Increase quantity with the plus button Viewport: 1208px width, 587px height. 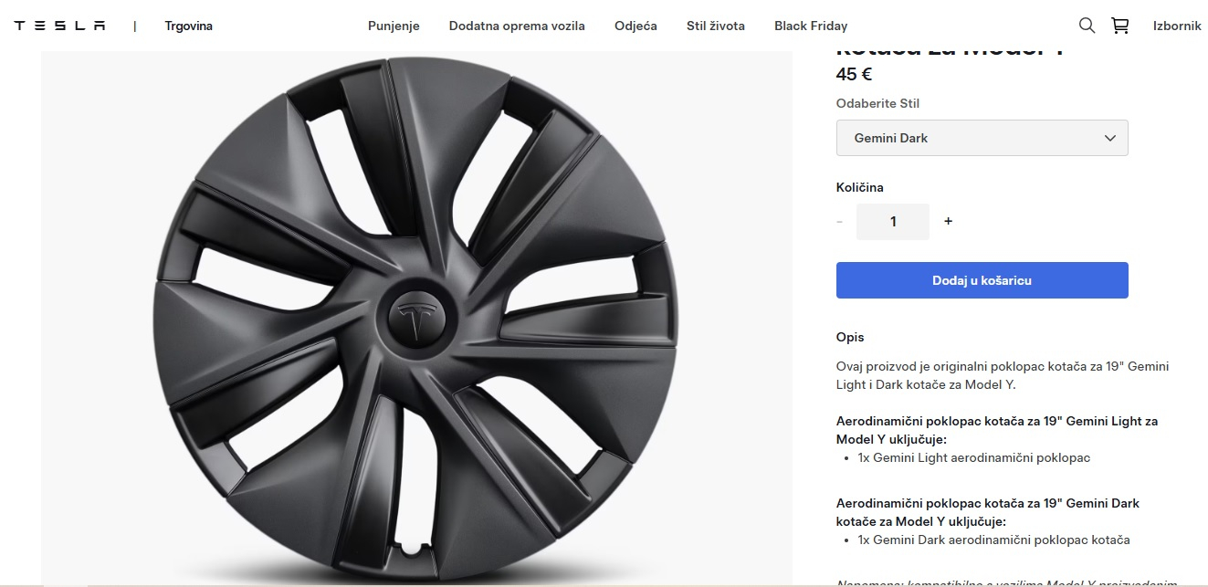[x=948, y=221]
